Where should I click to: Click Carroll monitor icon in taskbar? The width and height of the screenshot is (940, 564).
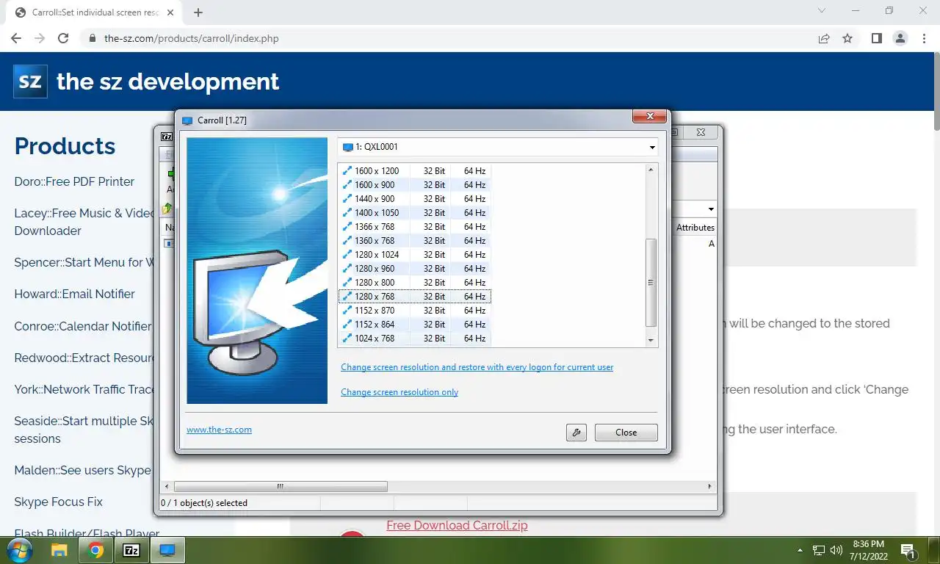coord(167,550)
